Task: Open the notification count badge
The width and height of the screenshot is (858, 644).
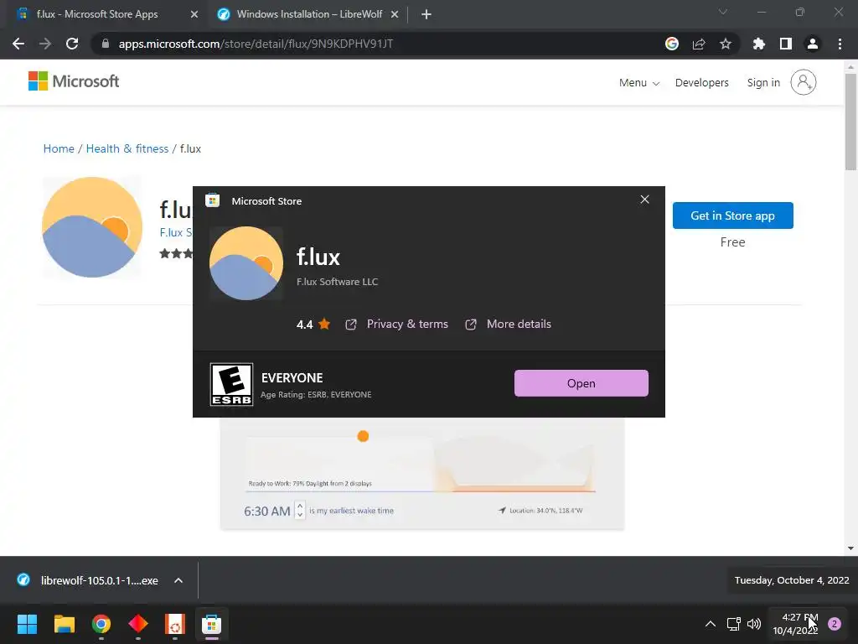Action: click(x=835, y=624)
